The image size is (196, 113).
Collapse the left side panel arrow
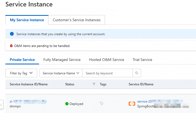click(1, 104)
